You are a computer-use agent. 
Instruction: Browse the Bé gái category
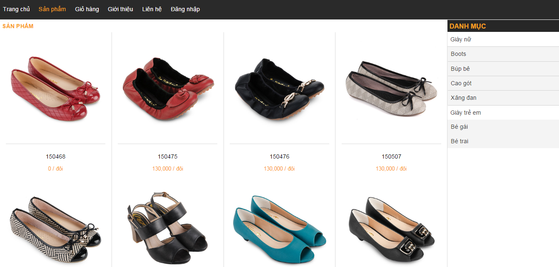(x=503, y=127)
